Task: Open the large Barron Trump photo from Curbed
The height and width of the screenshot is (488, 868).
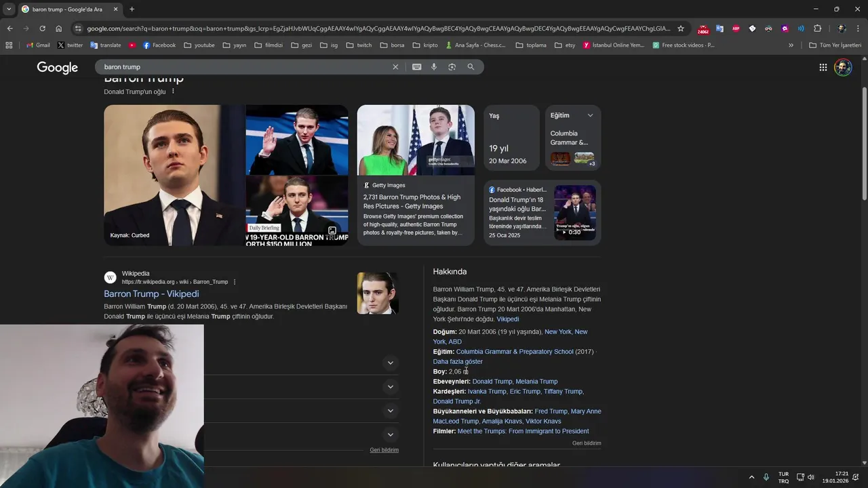Action: coord(173,175)
